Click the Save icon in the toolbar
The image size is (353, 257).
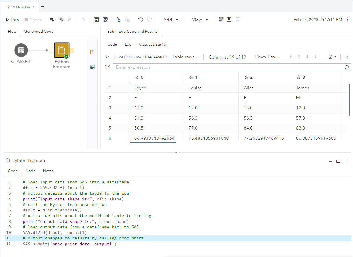pos(96,20)
